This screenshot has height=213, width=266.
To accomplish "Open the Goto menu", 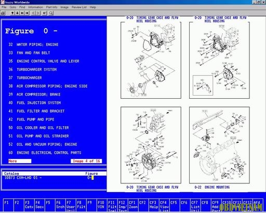I will [13, 7].
